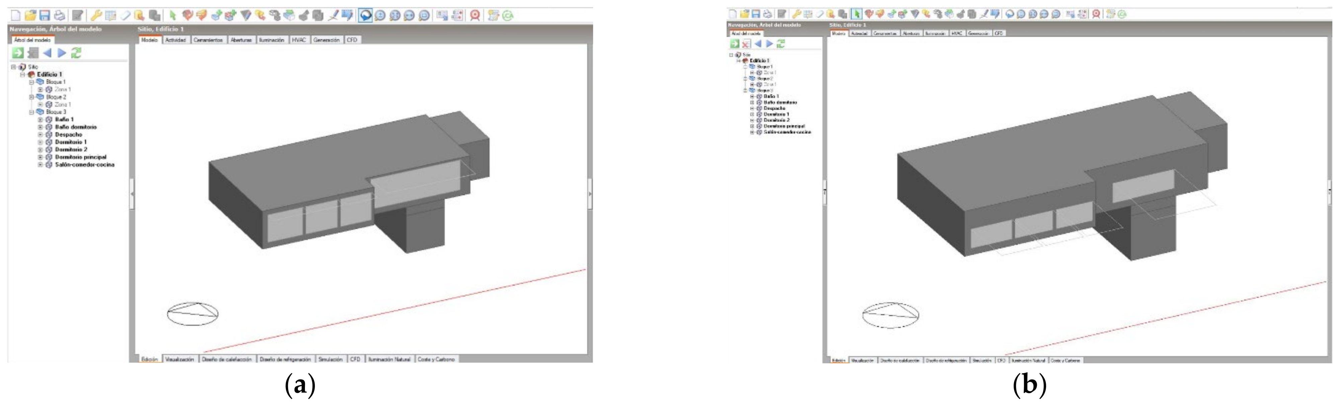
Task: Click the Print icon in screenshot (a) toolbar
Action: 60,16
